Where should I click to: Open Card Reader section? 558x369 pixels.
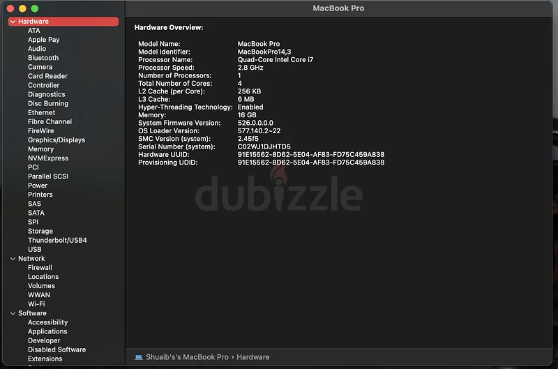coord(47,76)
